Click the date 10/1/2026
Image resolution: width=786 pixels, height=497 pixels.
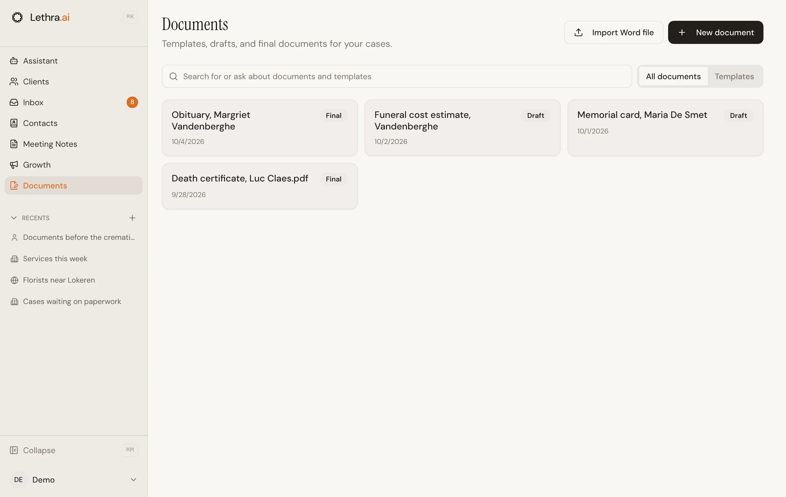(x=592, y=131)
